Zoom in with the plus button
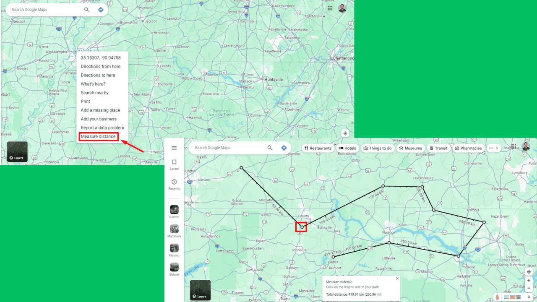 tap(529, 281)
